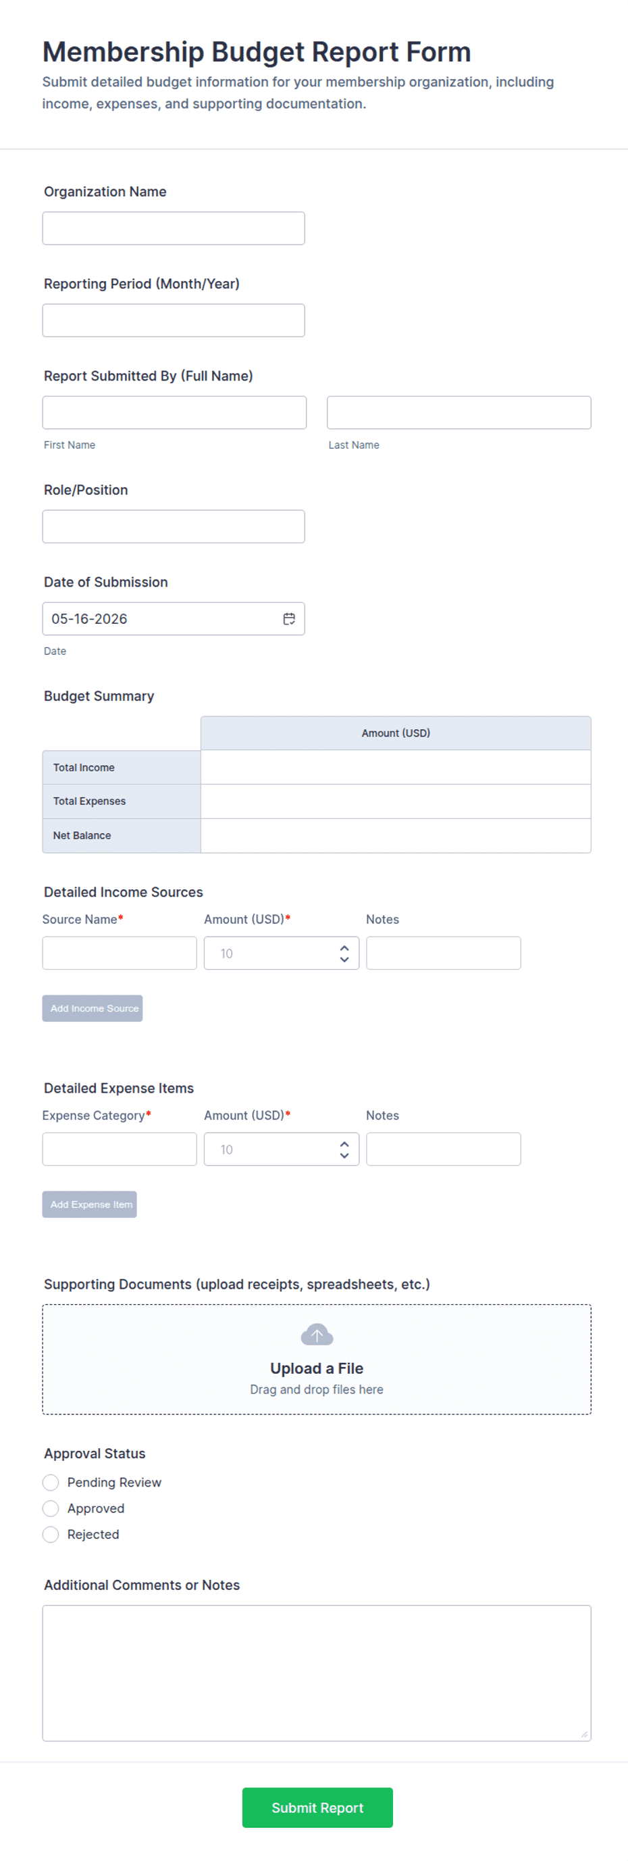Focus the Expense Category input field

click(x=120, y=1149)
